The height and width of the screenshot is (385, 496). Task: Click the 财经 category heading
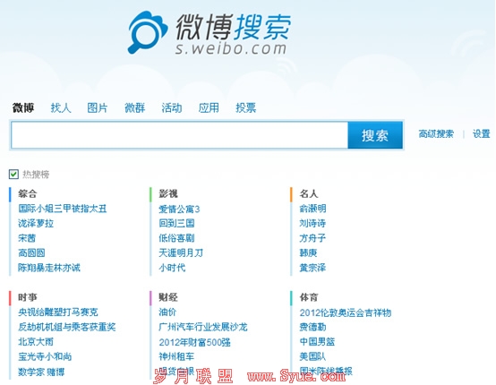(x=168, y=297)
